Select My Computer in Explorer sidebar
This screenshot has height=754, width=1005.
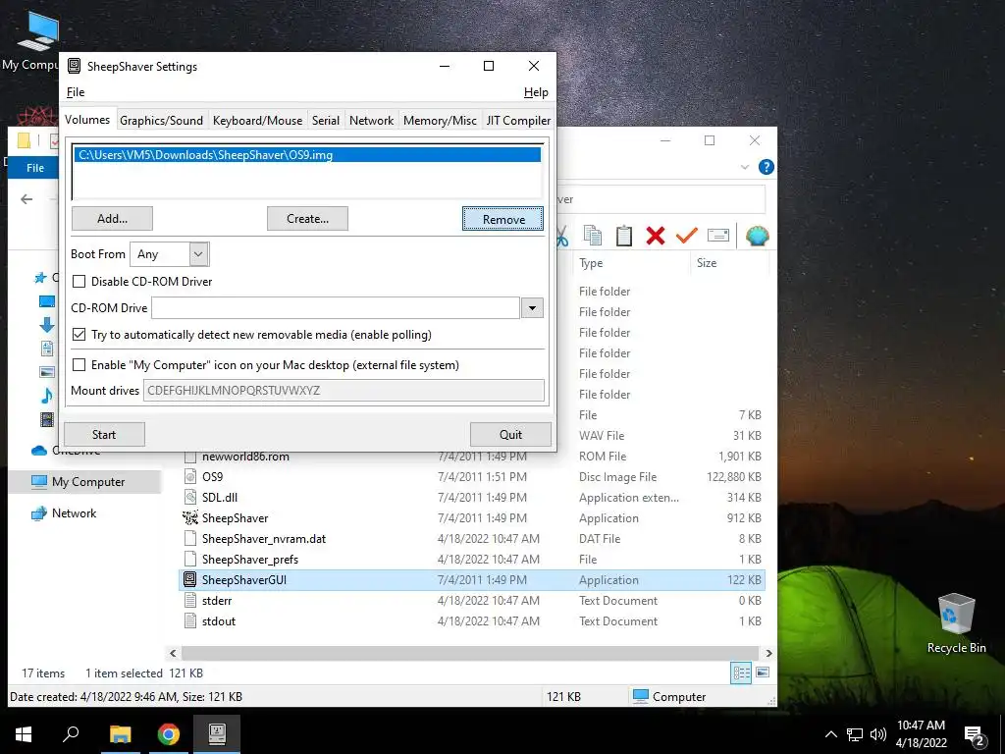click(84, 482)
